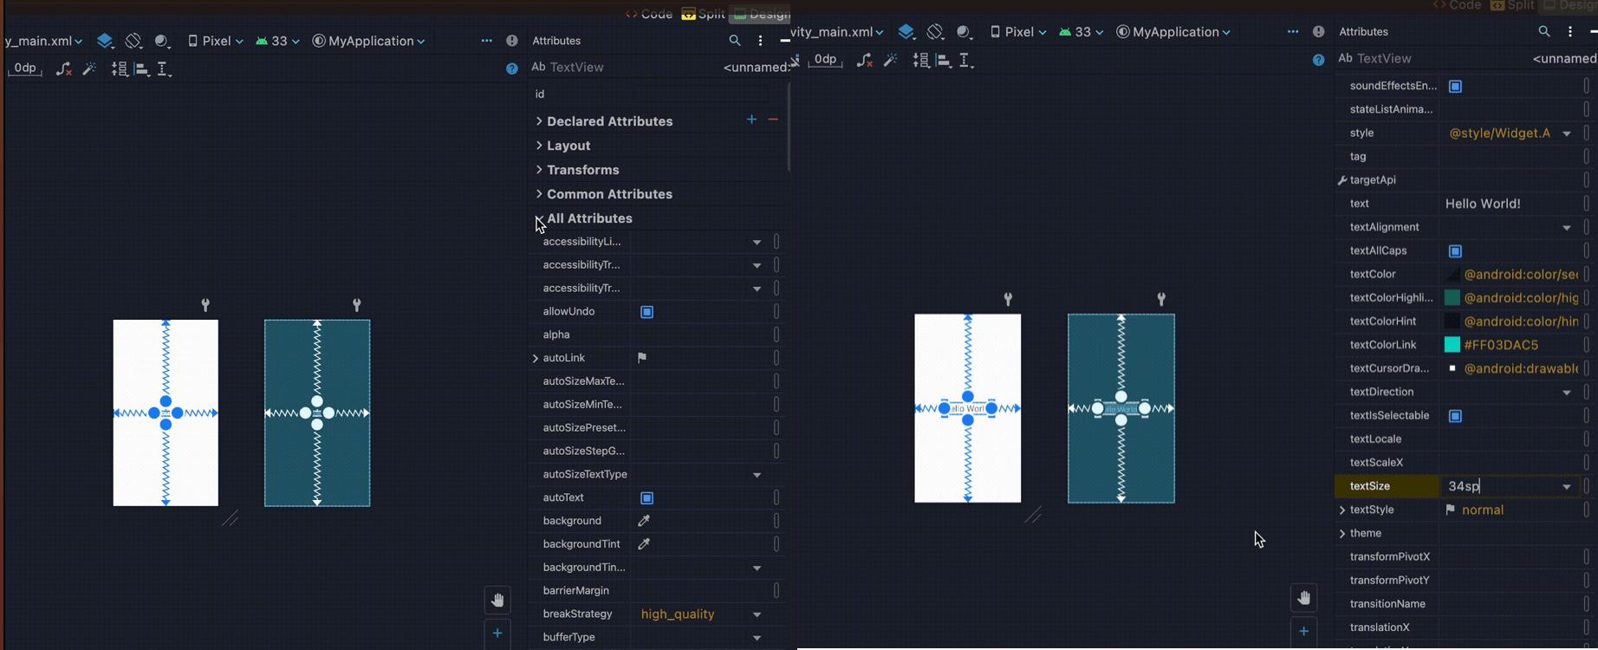Expand the Layout section
The width and height of the screenshot is (1598, 650).
point(539,146)
